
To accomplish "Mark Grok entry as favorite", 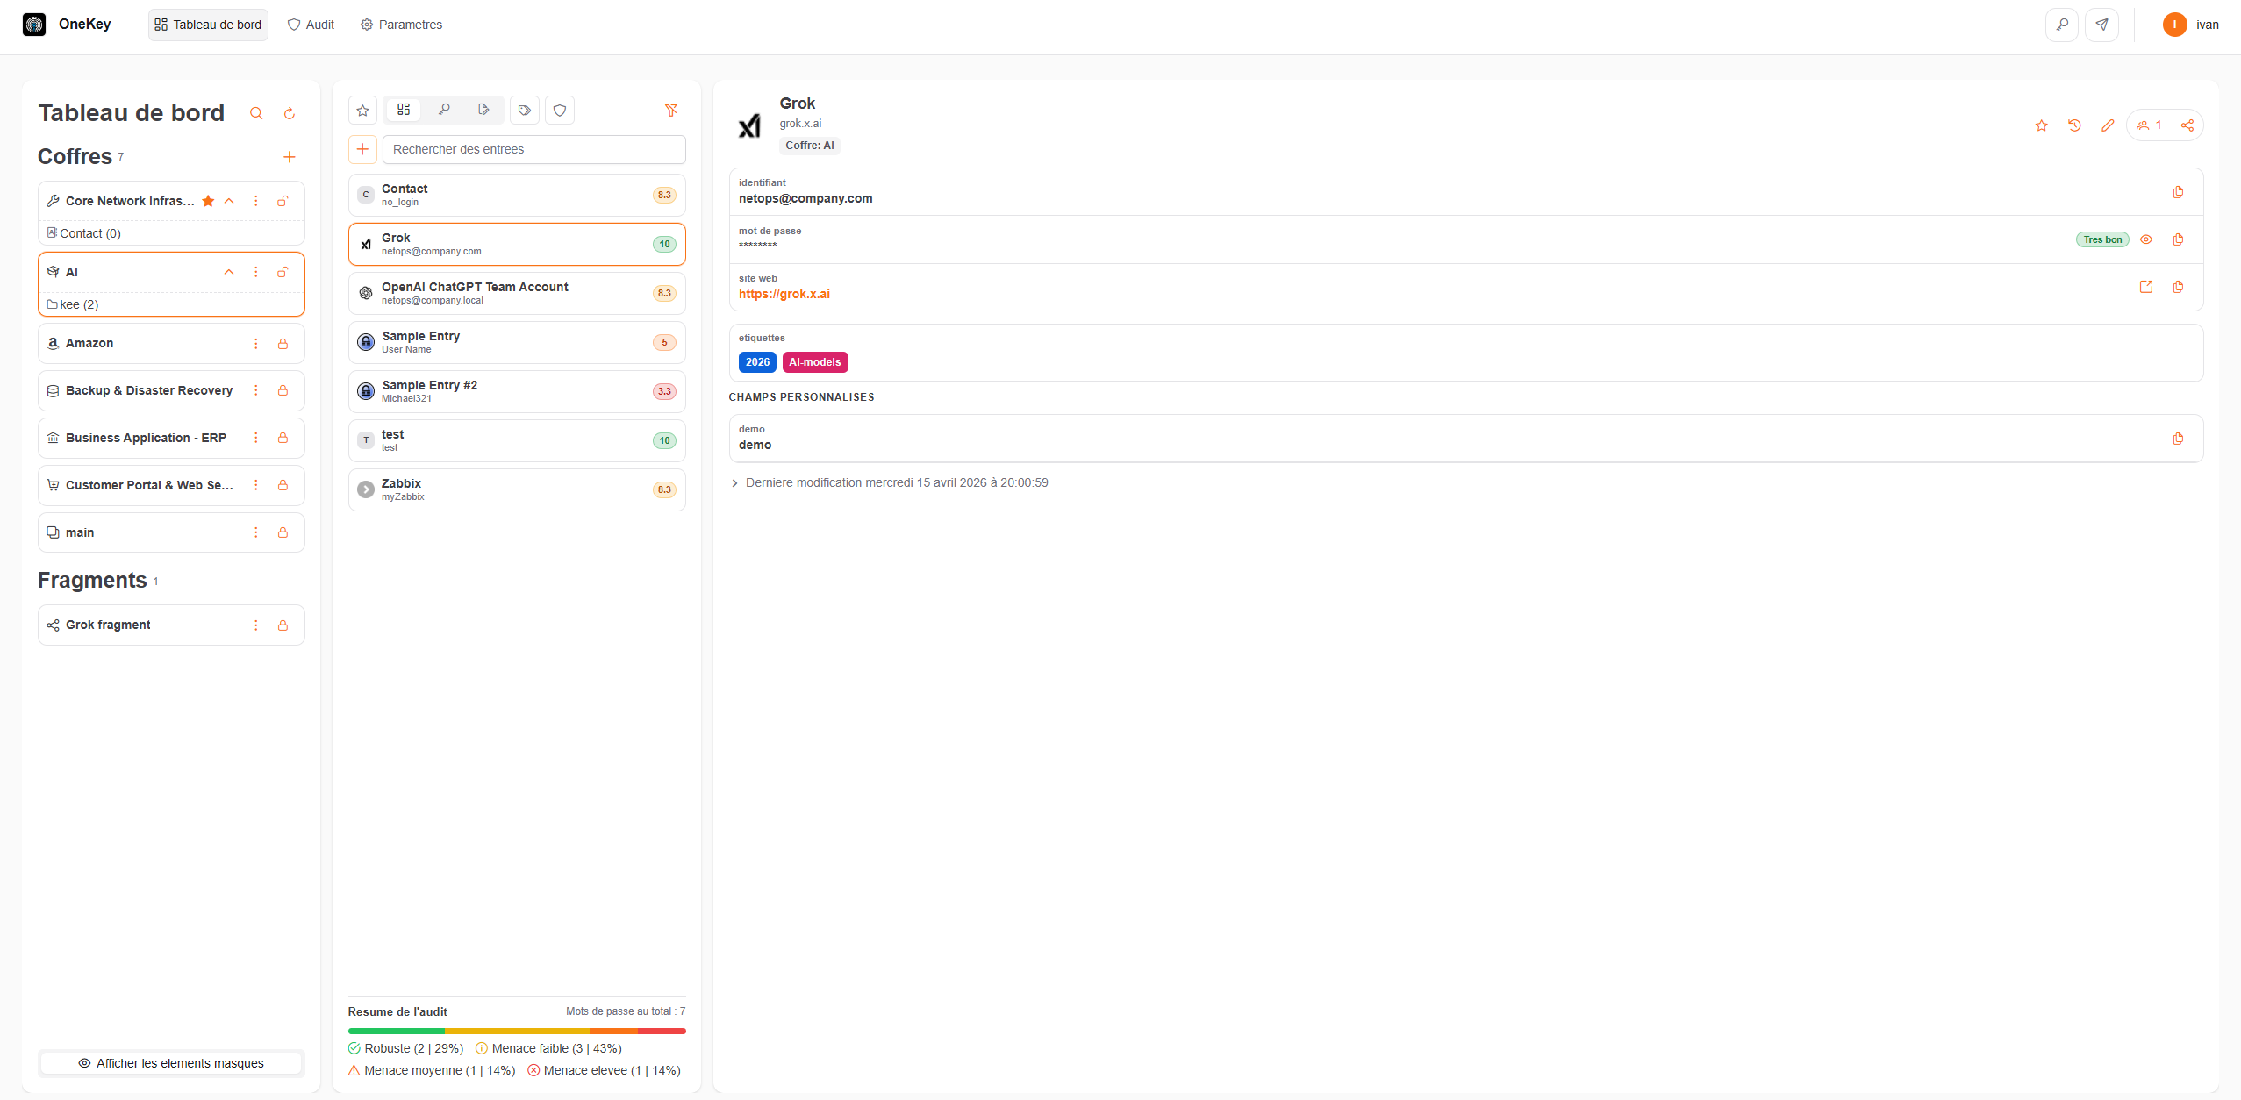I will (2042, 125).
